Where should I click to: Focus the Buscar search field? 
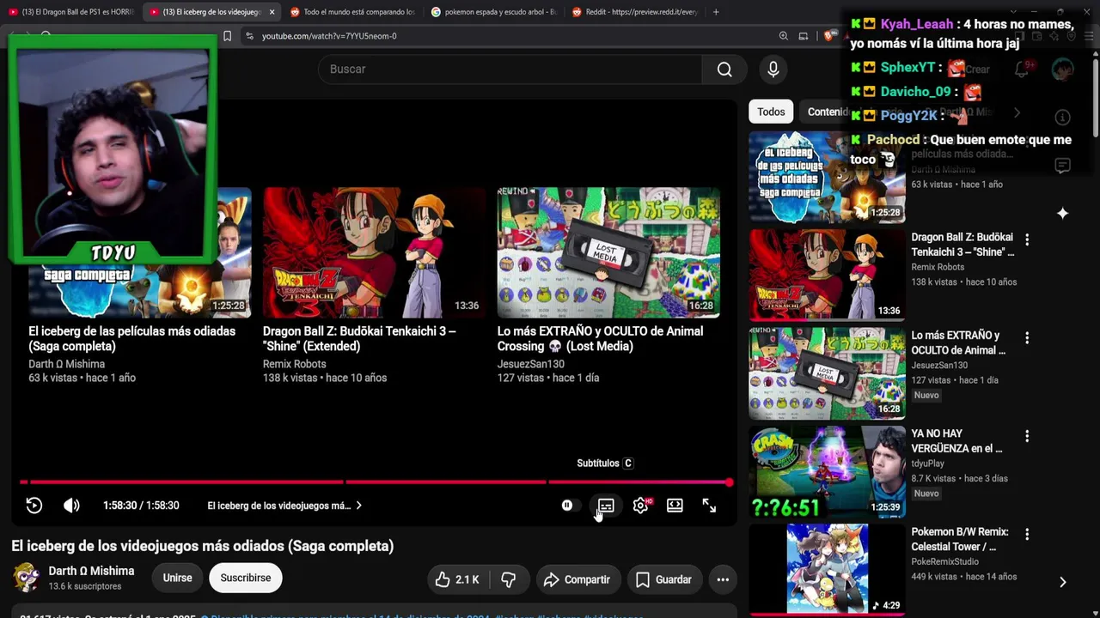[x=510, y=70]
